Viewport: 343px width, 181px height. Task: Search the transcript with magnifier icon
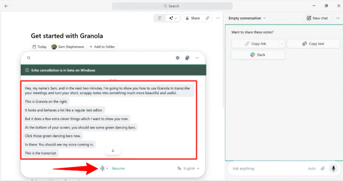click(x=29, y=58)
